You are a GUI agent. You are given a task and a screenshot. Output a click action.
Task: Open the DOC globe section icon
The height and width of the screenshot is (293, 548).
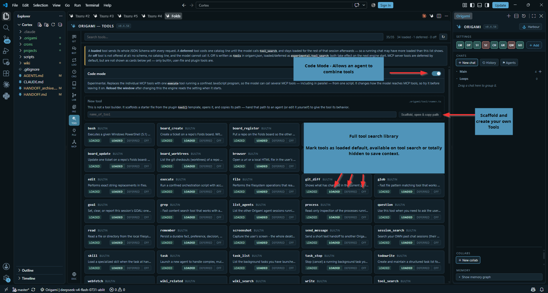pos(74,276)
